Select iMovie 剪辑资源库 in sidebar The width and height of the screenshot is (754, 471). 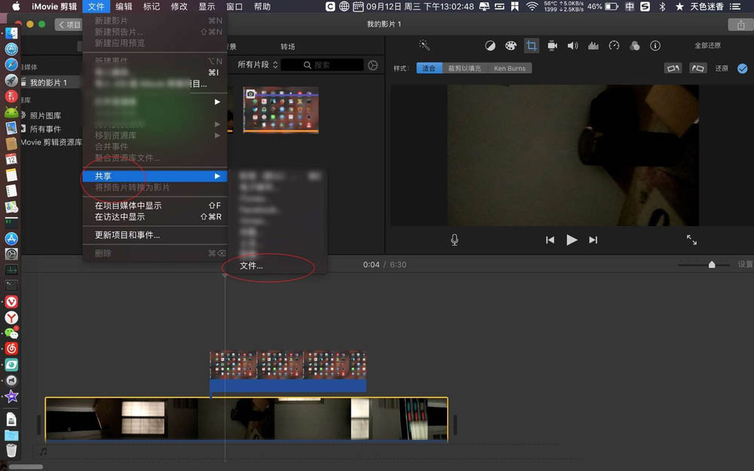click(x=51, y=142)
